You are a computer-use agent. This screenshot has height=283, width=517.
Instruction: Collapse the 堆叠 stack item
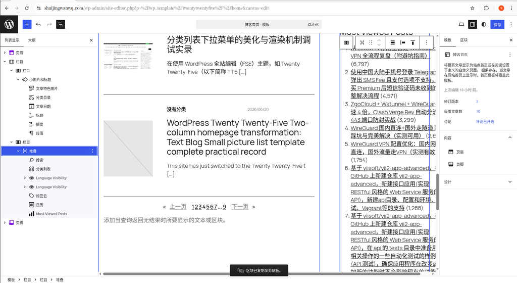(18, 151)
